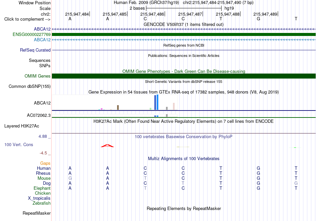Click the SNPs label of Publications track
316x221 pixels.
coord(45,66)
